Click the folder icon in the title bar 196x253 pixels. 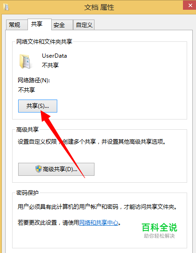pos(6,7)
